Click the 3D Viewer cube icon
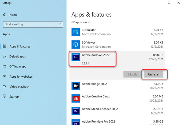182x125 pixels. tap(76, 44)
